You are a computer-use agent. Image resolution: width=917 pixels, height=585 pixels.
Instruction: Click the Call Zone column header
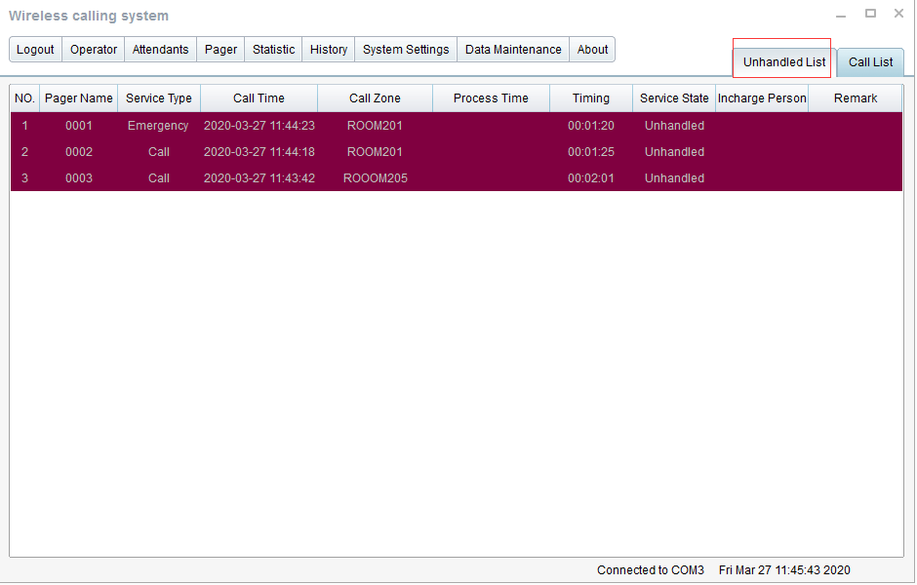(x=375, y=98)
